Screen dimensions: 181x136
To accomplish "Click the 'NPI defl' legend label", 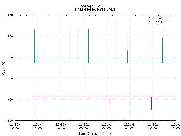I will [x=156, y=22].
